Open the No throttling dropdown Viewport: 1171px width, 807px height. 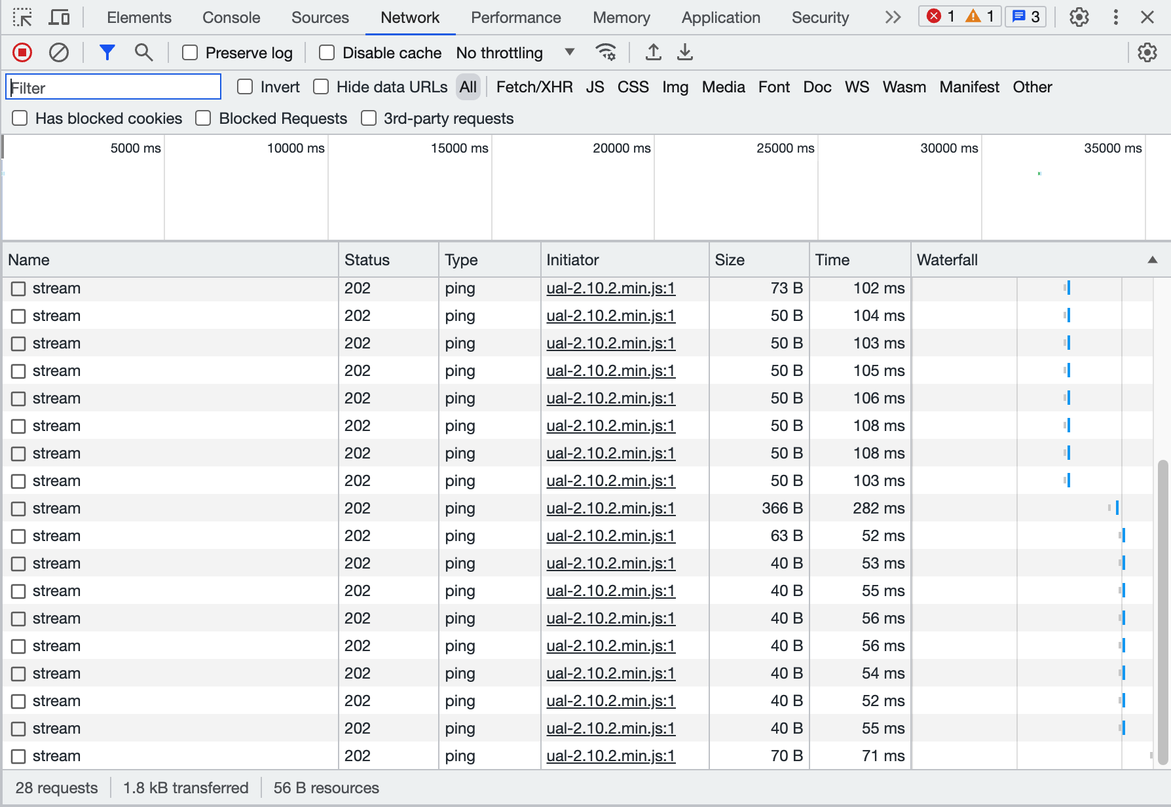[515, 52]
